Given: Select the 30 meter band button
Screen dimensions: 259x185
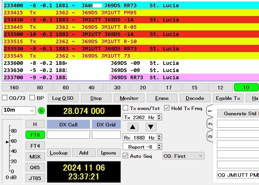Looking at the screenshot, I should coord(117,87).
